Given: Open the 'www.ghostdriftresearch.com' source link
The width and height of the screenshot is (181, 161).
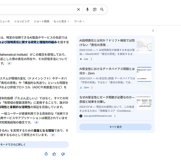Looking at the screenshot, I should (98, 116).
